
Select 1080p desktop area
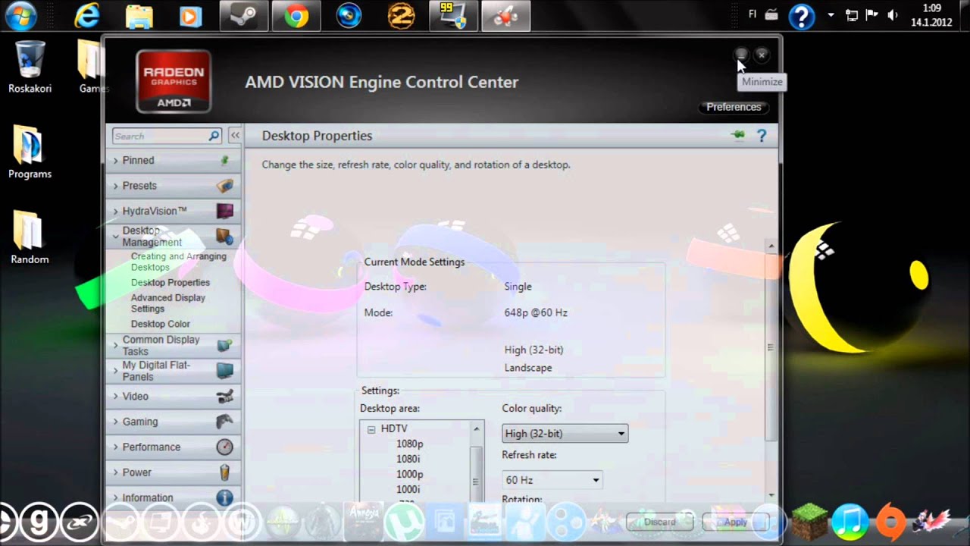[x=410, y=444]
